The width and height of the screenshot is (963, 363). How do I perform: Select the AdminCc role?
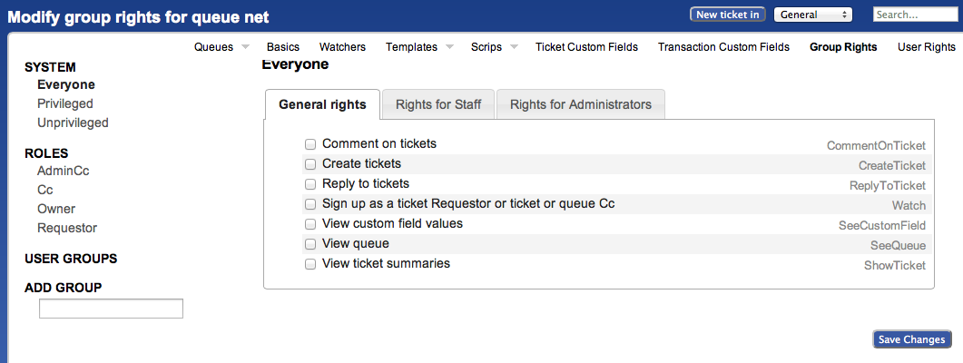(x=63, y=170)
